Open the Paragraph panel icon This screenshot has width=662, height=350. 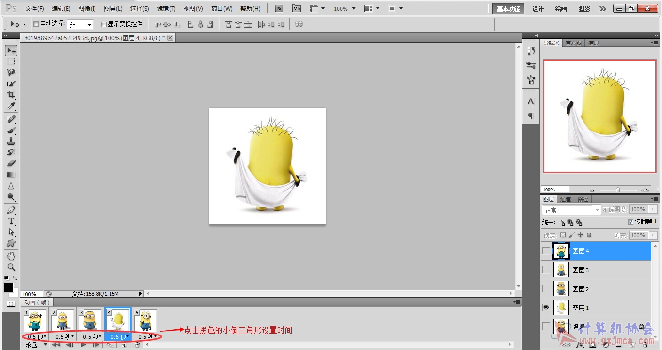(531, 116)
